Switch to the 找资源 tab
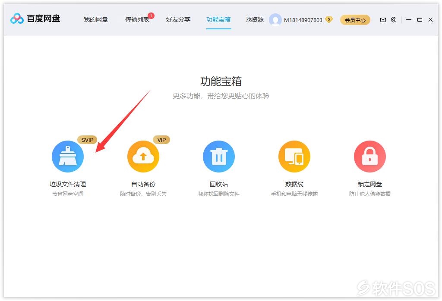Image resolution: width=442 pixels, height=301 pixels. [255, 19]
